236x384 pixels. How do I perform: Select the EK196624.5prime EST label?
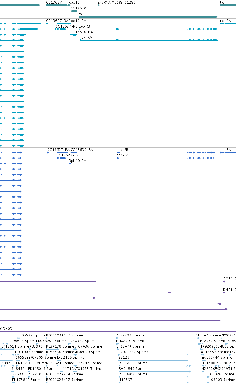[x=21, y=341]
